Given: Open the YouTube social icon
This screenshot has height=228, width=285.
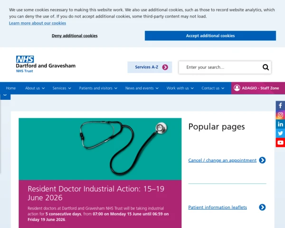Looking at the screenshot, I should tap(280, 142).
